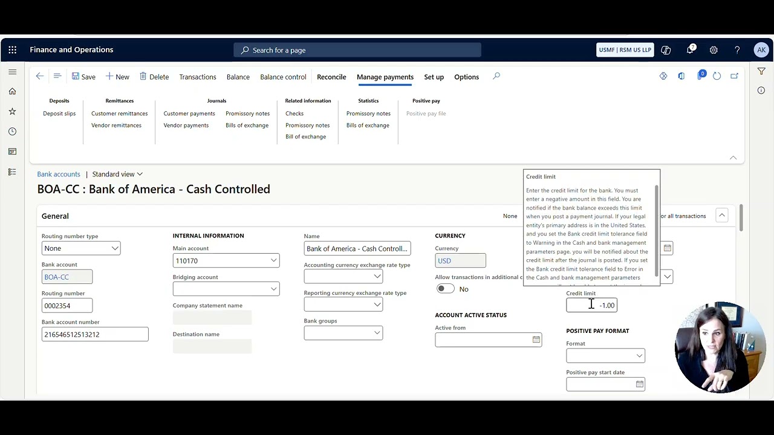Open the app launcher waffle icon

pos(13,50)
